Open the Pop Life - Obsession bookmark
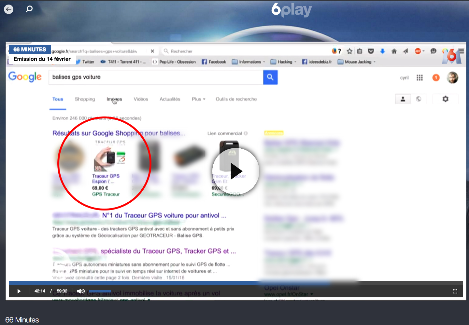The height and width of the screenshot is (325, 469). tap(174, 62)
